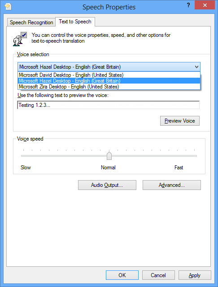
Task: Open the Advanced settings dialog
Action: tap(172, 185)
